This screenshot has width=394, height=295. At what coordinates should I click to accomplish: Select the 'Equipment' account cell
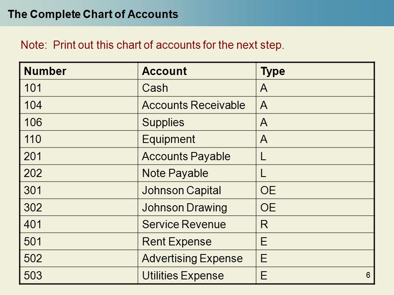coord(197,139)
